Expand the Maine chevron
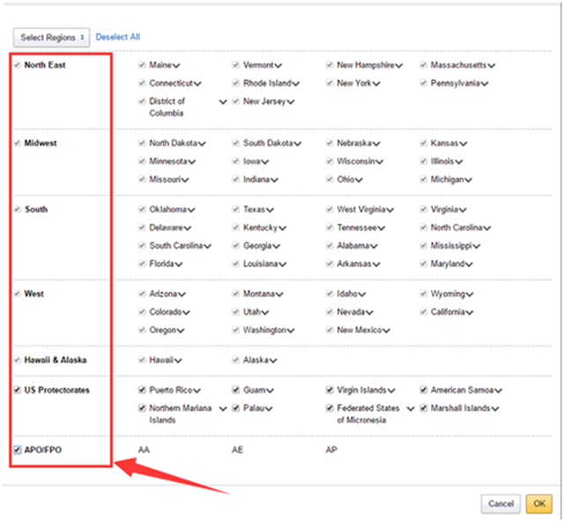564x522 pixels. click(176, 66)
